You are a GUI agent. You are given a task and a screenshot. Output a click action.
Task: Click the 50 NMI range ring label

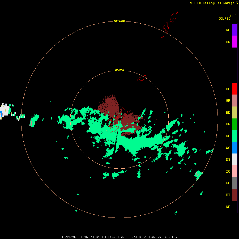(x=119, y=70)
